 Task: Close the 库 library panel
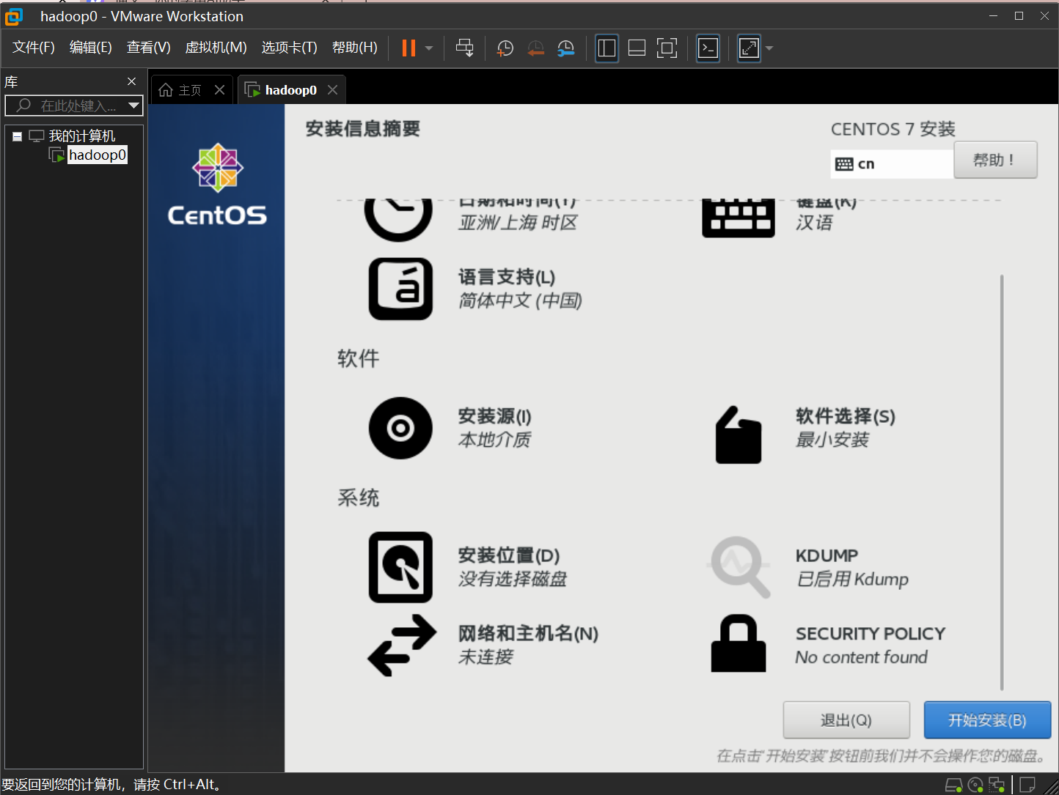[x=132, y=81]
